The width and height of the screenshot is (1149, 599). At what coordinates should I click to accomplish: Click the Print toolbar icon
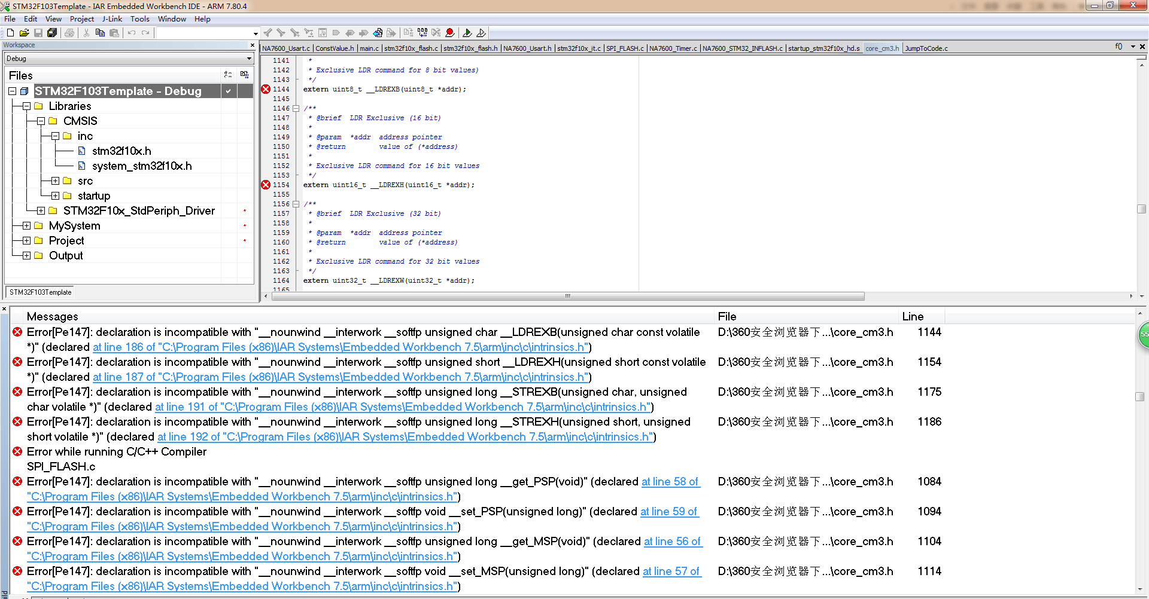[x=69, y=33]
